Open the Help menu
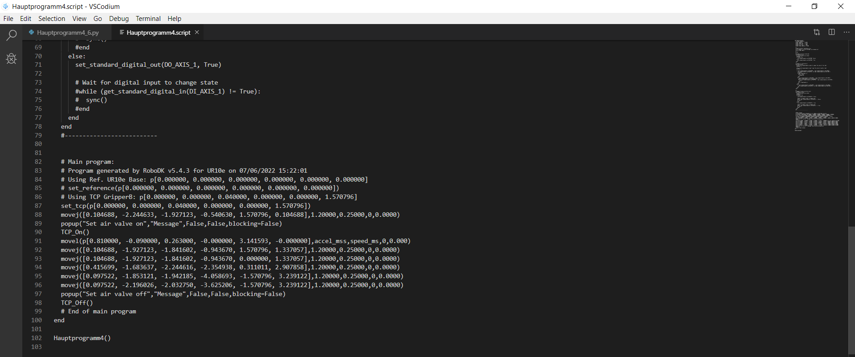The image size is (855, 357). pos(175,19)
